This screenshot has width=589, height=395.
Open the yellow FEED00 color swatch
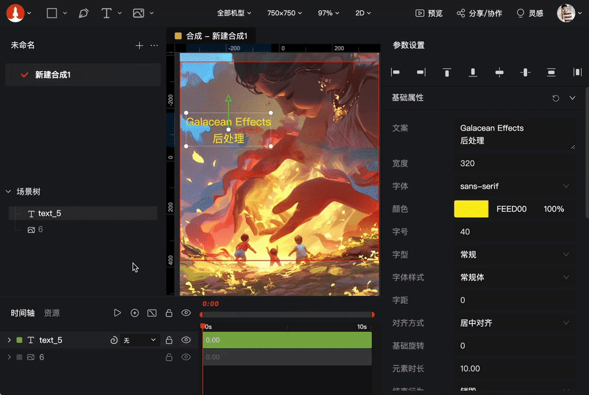click(471, 209)
